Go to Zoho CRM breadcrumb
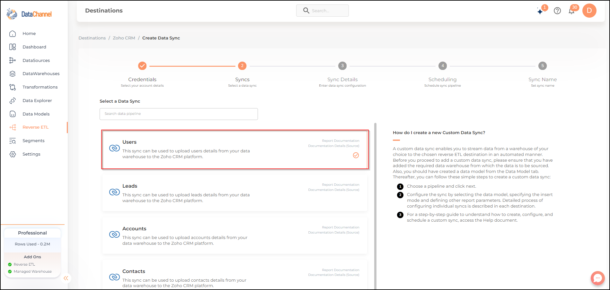 pos(124,38)
